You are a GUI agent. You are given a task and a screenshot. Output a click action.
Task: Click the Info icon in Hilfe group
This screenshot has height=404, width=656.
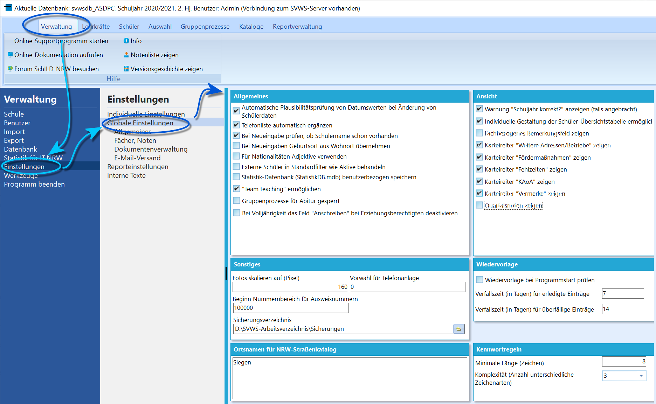point(126,41)
